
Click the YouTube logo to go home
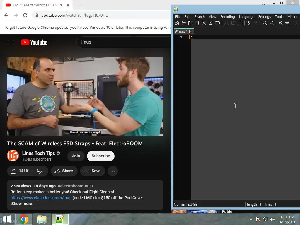pos(34,42)
